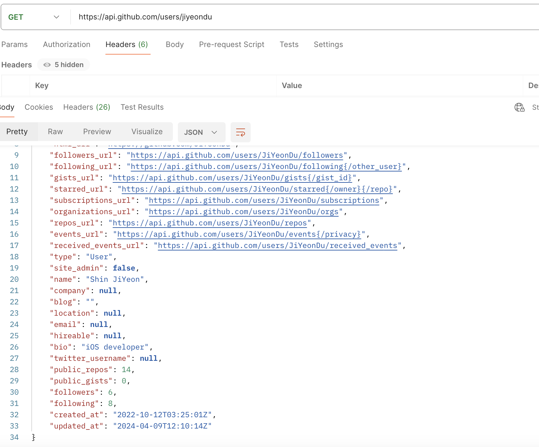Switch to response Cookies tab
Screen dimensions: 539x447
pyautogui.click(x=39, y=107)
